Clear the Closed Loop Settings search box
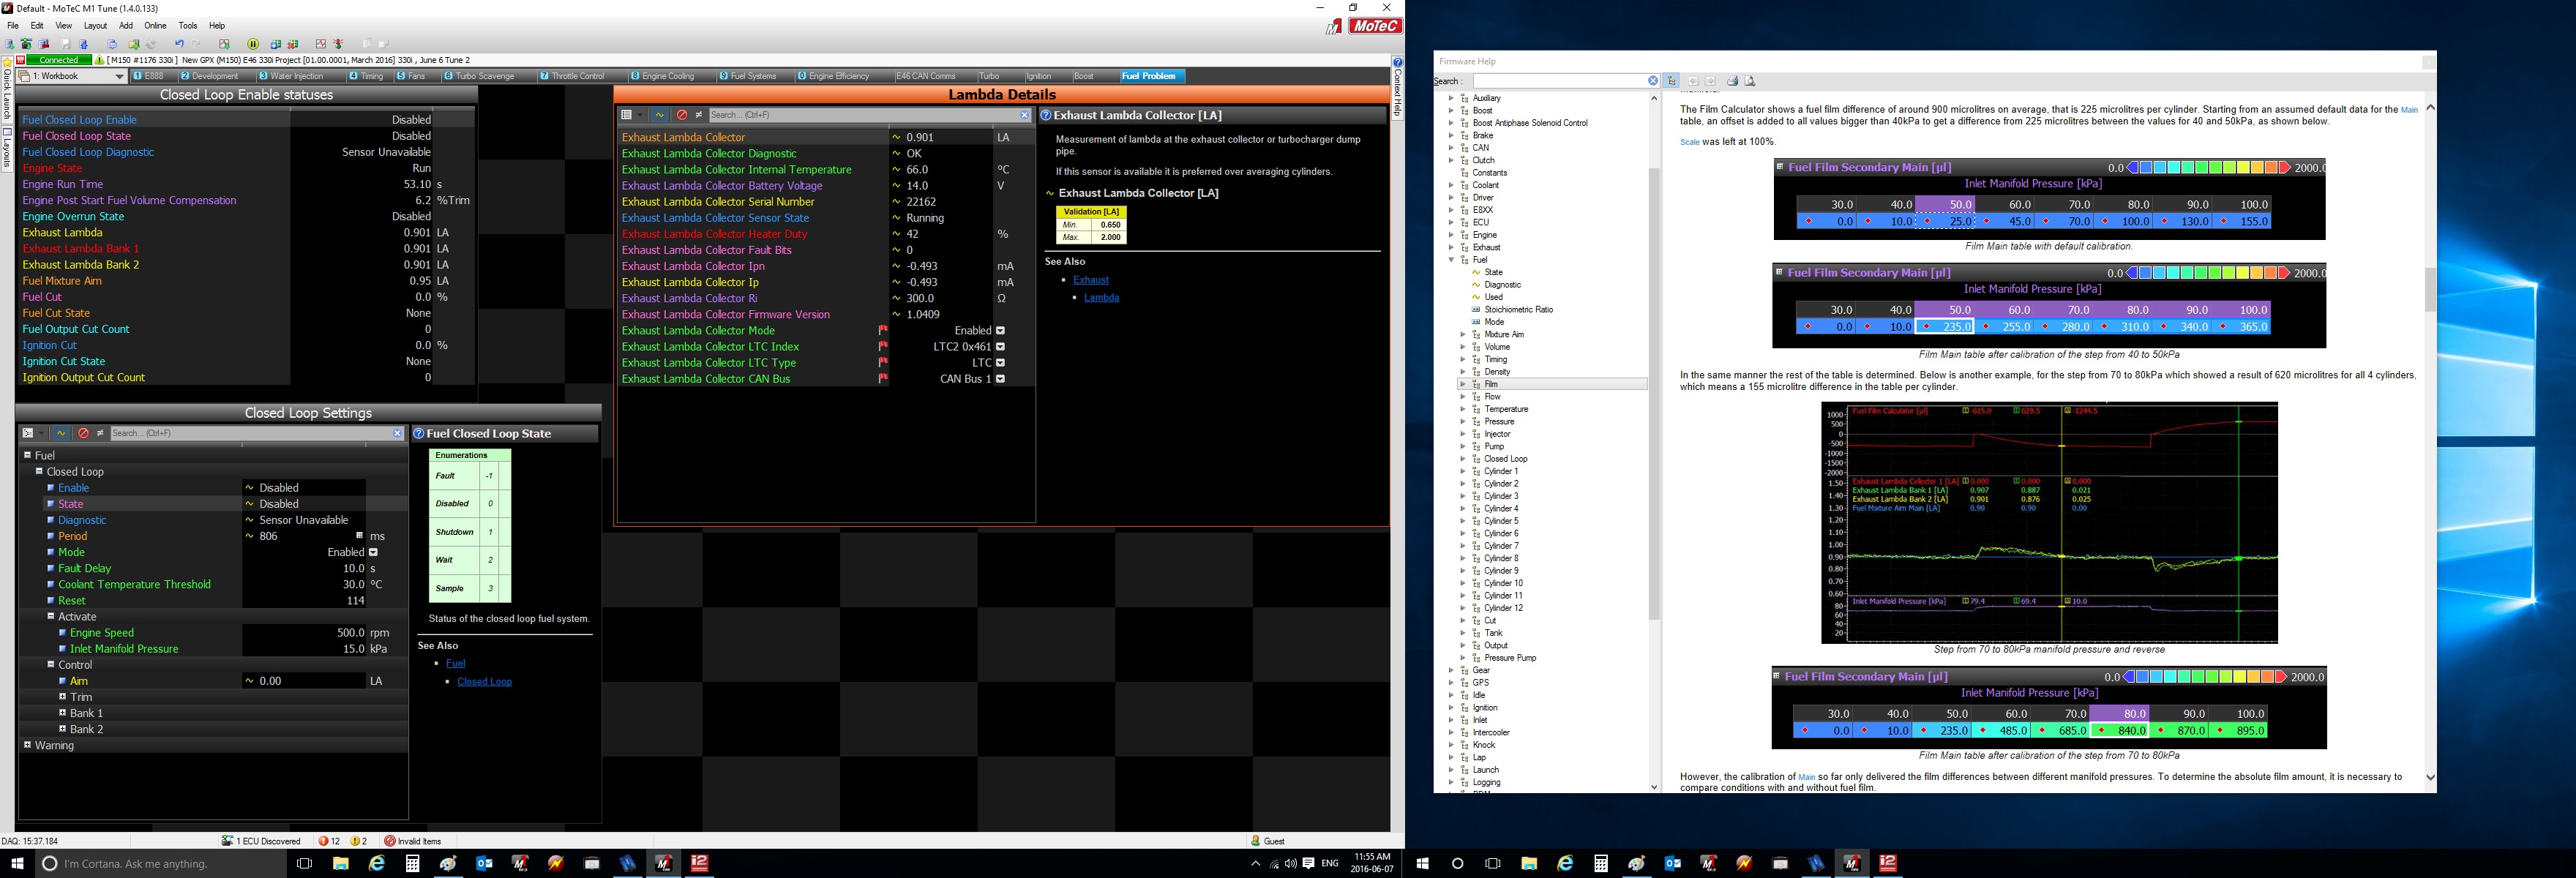The height and width of the screenshot is (878, 2576). [x=397, y=433]
